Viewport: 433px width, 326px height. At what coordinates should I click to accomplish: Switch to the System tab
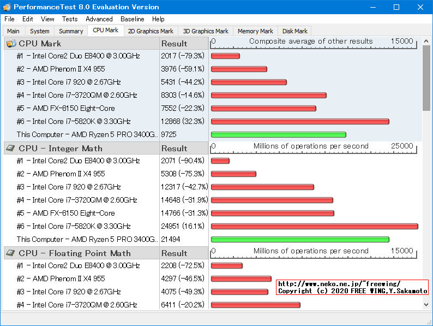tap(40, 31)
